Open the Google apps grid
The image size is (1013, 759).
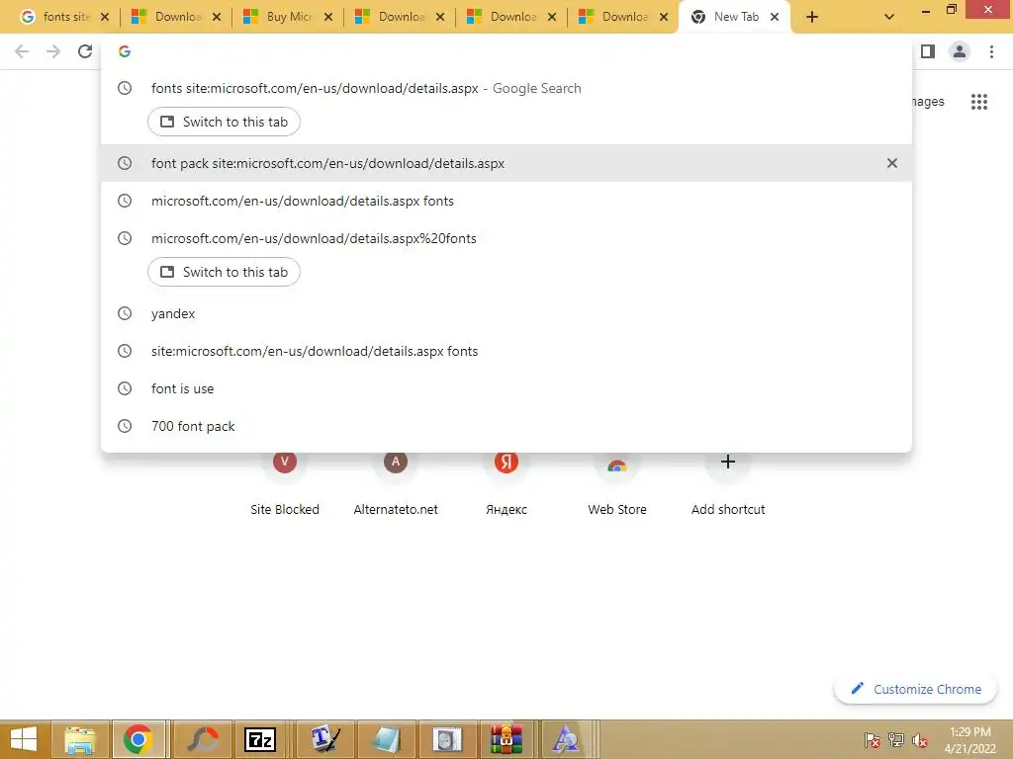click(978, 102)
